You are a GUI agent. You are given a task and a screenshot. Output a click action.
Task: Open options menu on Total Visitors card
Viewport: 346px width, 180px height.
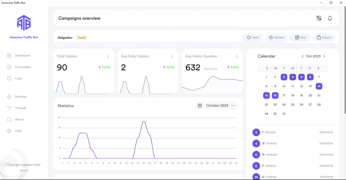tap(108, 56)
